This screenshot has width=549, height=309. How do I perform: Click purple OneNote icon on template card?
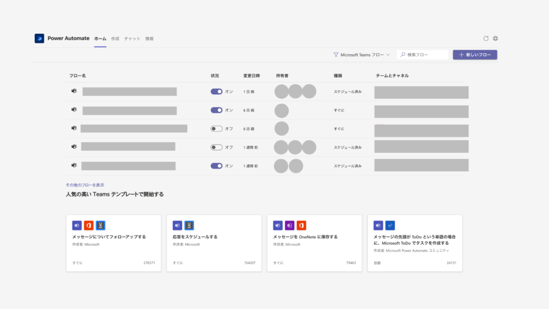(290, 225)
